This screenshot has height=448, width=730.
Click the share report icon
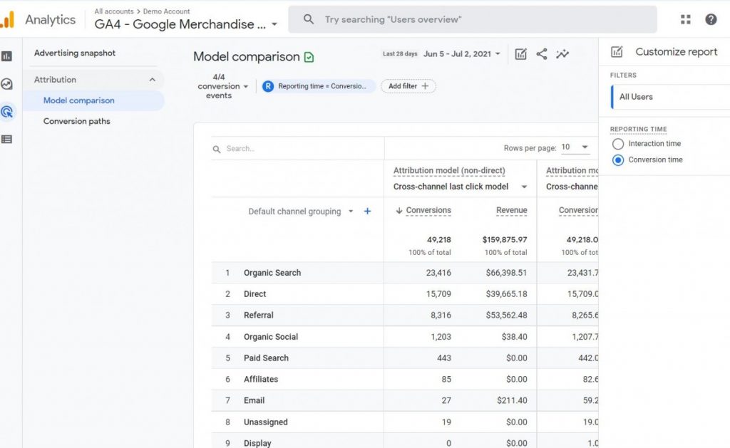542,54
